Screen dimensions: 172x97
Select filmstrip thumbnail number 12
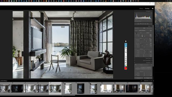click(119, 88)
